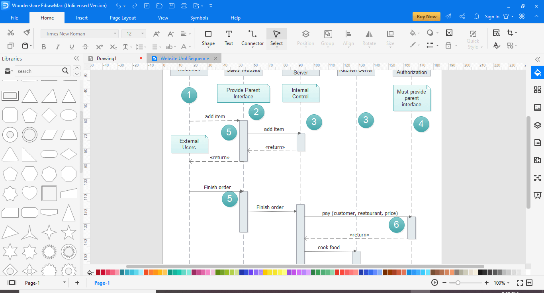Click the spell check icon

point(497,46)
